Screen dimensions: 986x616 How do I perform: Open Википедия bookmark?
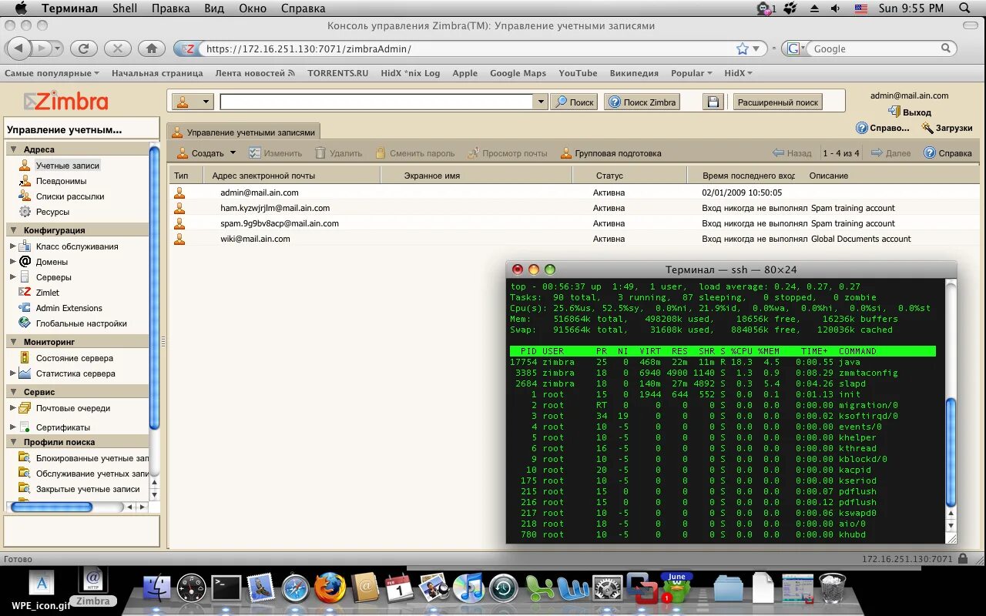pyautogui.click(x=634, y=73)
